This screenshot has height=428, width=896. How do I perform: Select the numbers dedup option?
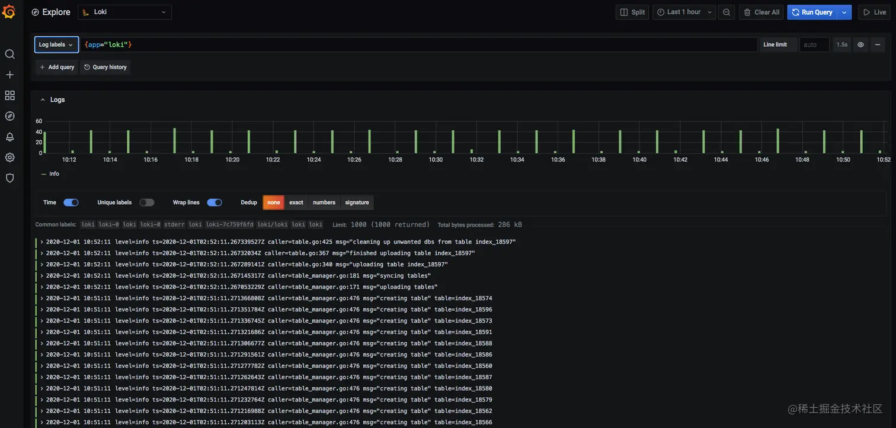point(324,202)
